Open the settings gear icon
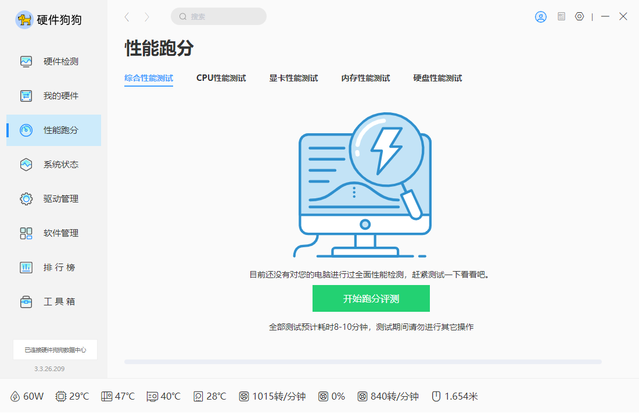Viewport: 639px width, 413px height. coord(579,16)
